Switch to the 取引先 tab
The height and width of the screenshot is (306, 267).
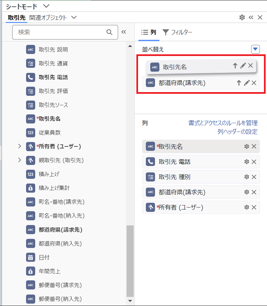click(x=17, y=18)
